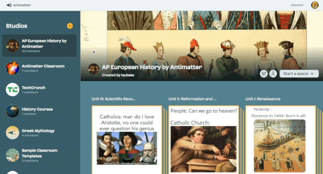
Task: Click the yellow add studio plus icon
Action: pos(70,26)
